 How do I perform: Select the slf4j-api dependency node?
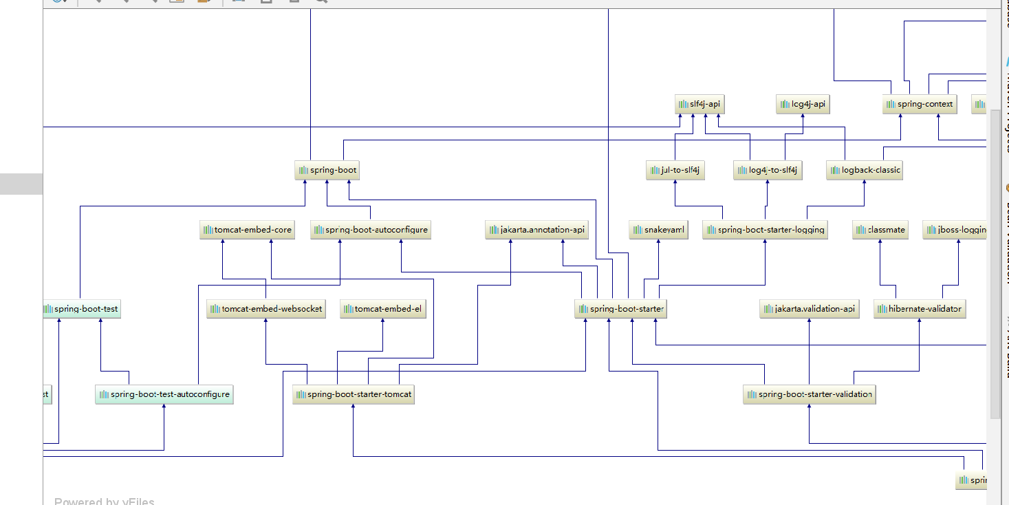pyautogui.click(x=699, y=105)
